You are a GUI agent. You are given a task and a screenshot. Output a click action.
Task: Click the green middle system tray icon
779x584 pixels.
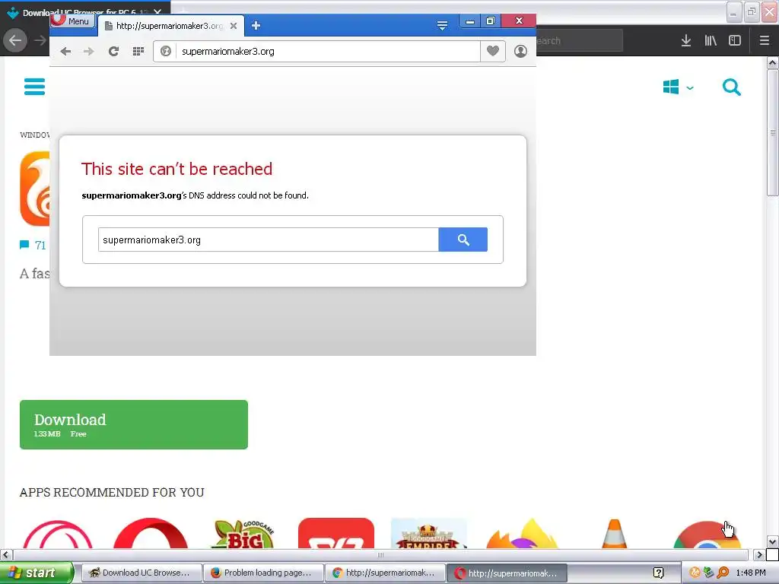(x=708, y=573)
